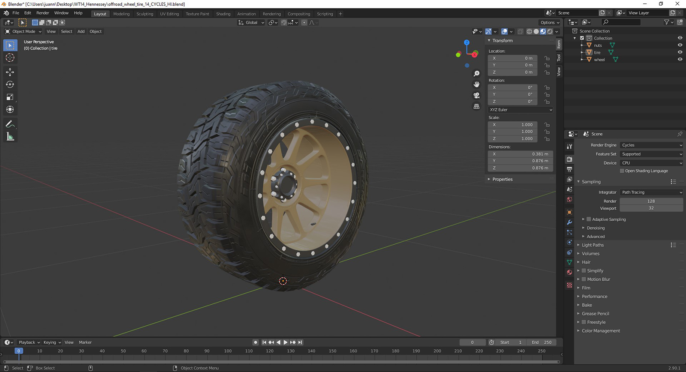
Task: Open the timeline Playback popover
Action: 29,342
